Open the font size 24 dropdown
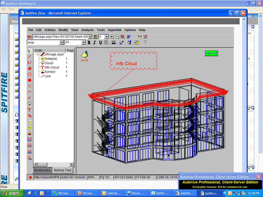Screen dimensions: 263x197 click(x=83, y=43)
